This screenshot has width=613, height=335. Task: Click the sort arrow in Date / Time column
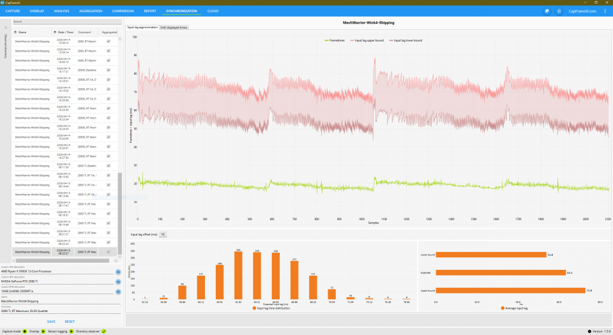pyautogui.click(x=55, y=32)
